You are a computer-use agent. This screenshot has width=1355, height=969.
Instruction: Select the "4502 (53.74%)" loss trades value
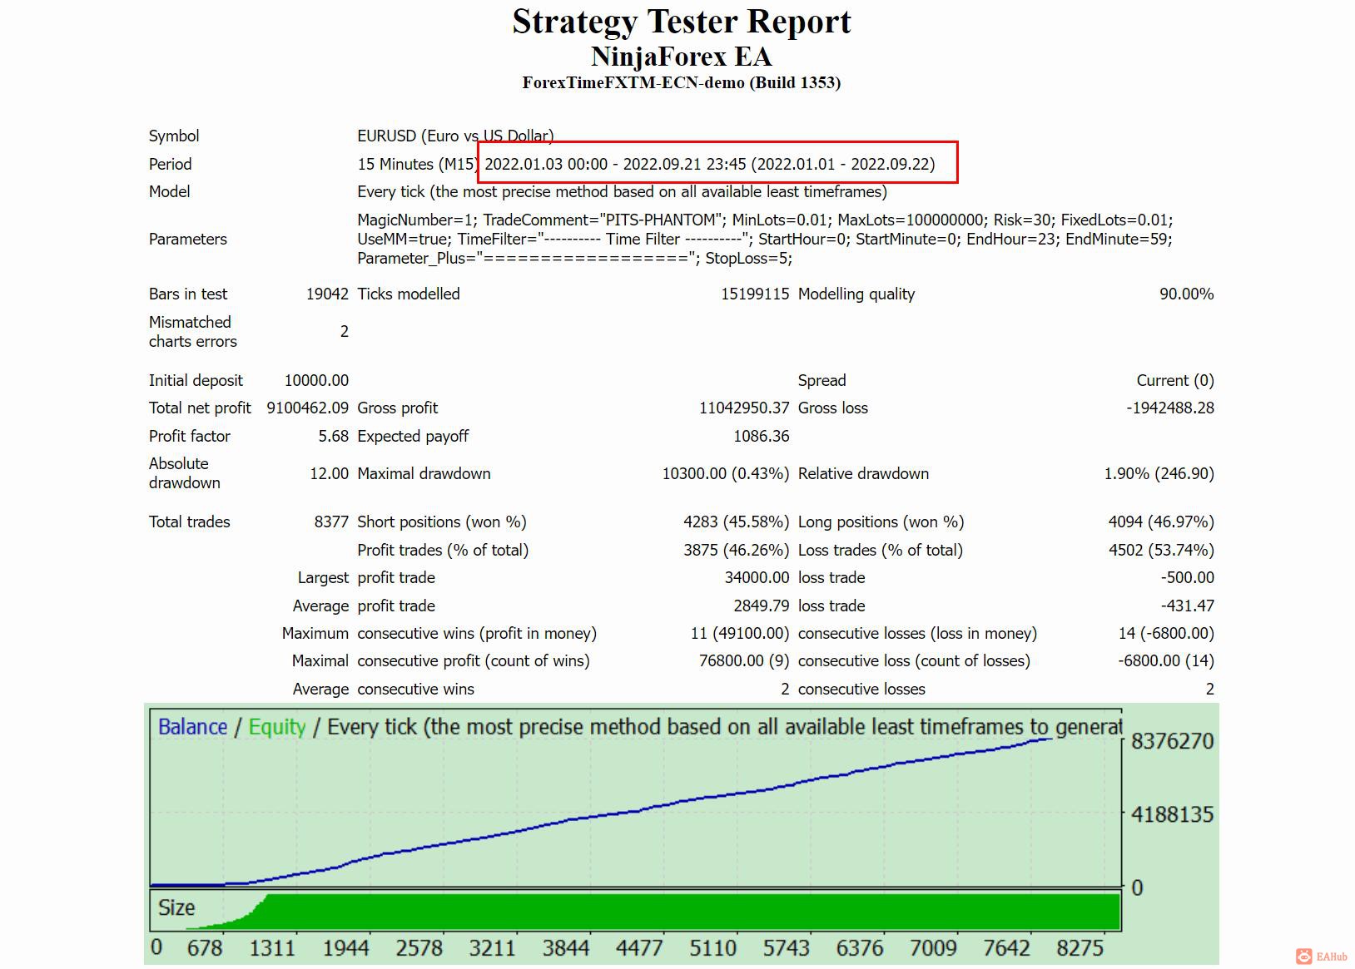pyautogui.click(x=1161, y=550)
